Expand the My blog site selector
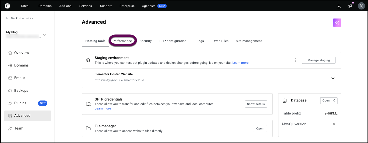Screen dimensions: 368x143 coord(45,35)
